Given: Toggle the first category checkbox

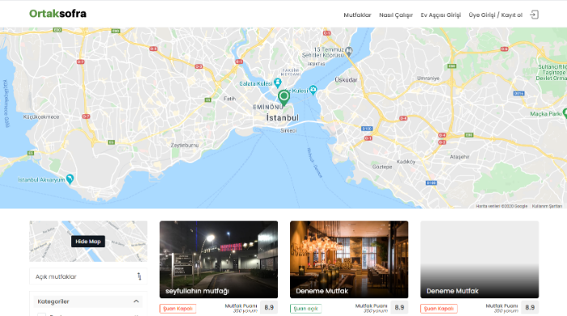Looking at the screenshot, I should [x=41, y=314].
